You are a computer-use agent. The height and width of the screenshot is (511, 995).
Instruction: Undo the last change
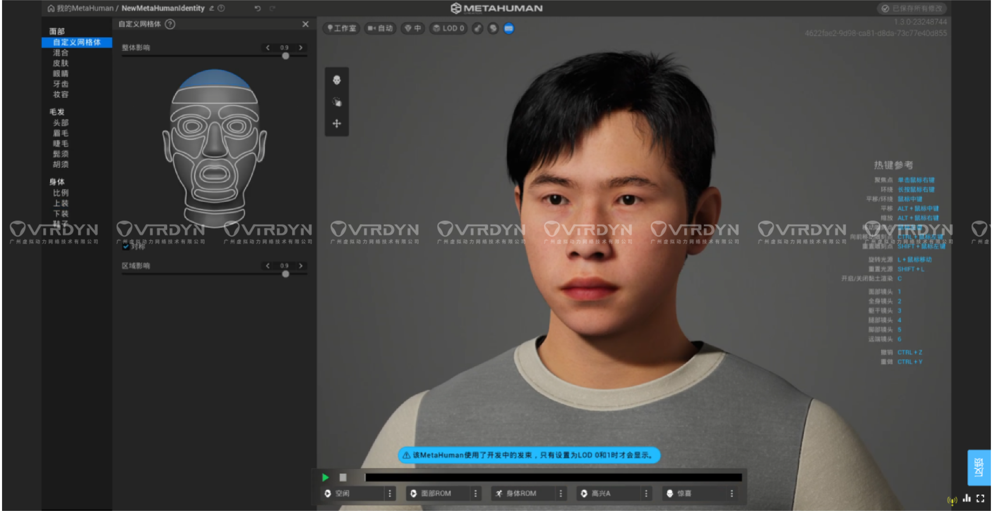click(x=258, y=8)
